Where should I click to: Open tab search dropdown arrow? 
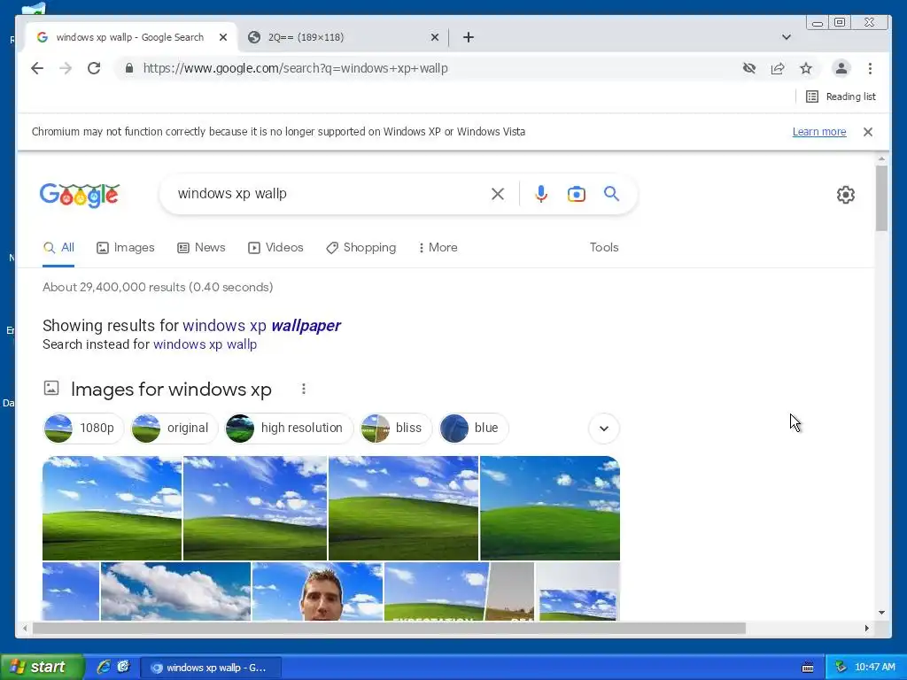point(787,37)
